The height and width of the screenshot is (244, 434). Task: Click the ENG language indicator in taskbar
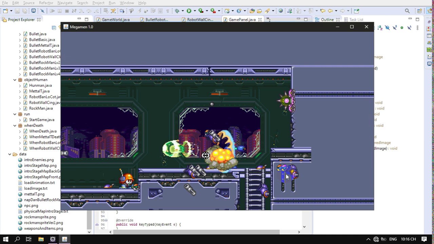coord(393,239)
